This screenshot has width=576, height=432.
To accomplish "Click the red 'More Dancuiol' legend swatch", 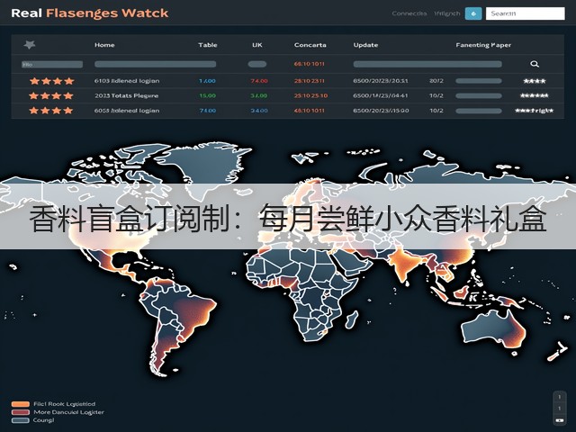I will (20, 412).
